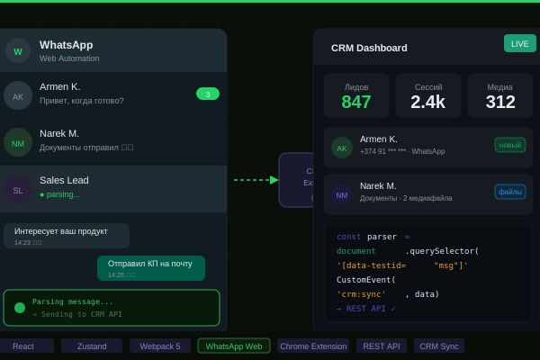Screen dimensions: 540x360
Task: Click the LIVE badge in CRM Dashboard
Action: 520,43
